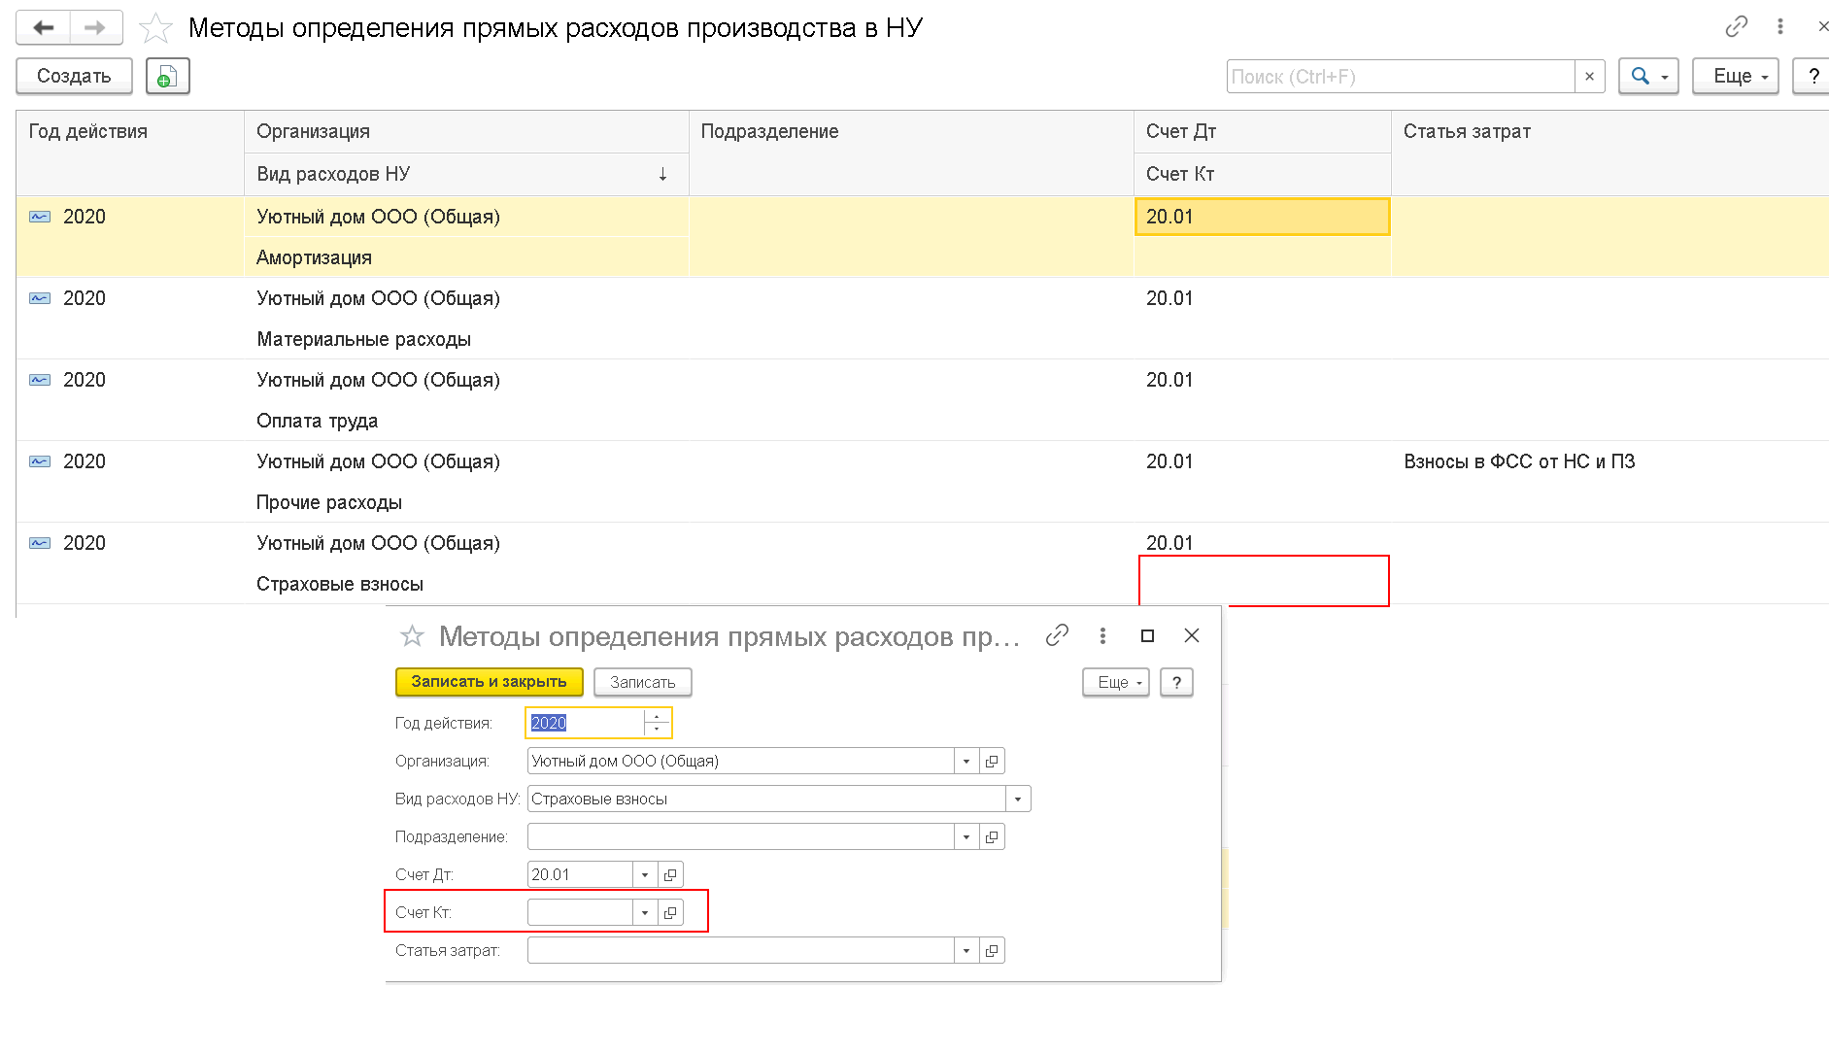This screenshot has width=1829, height=1055.
Task: Open the Еще menu in dialog
Action: 1115,682
